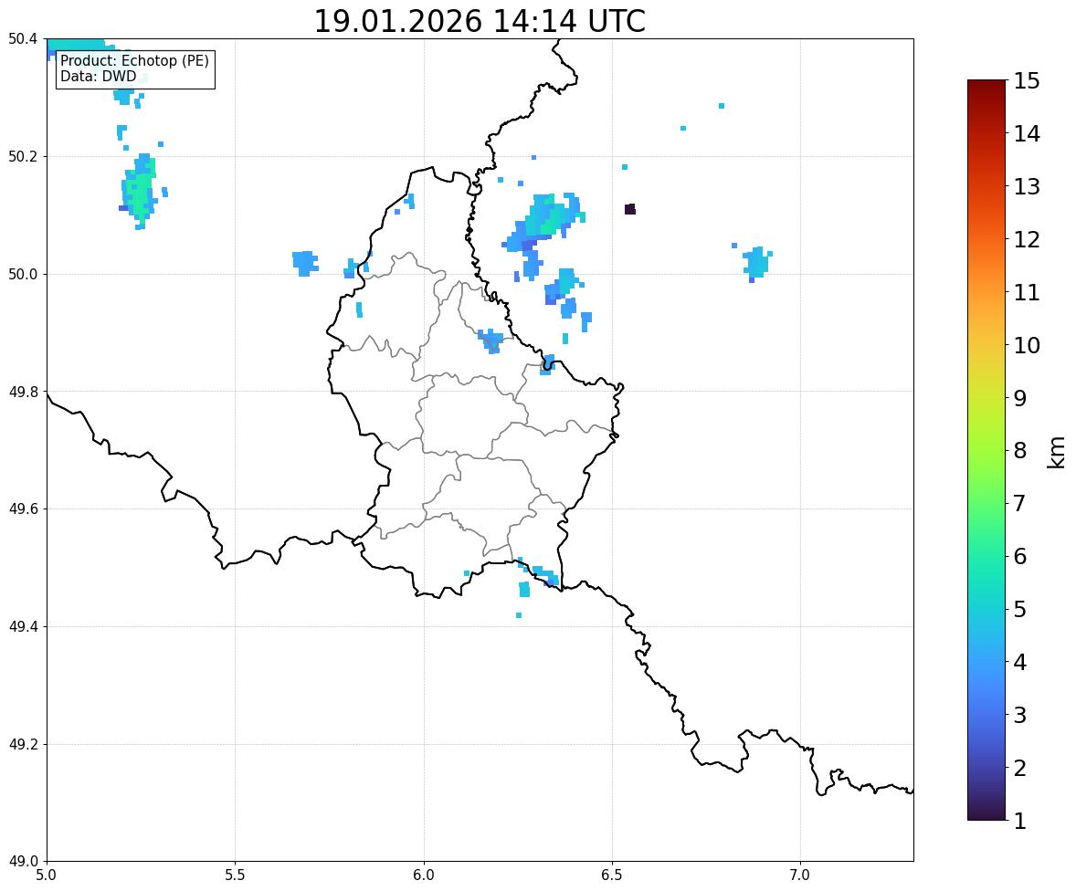The height and width of the screenshot is (891, 1076).
Task: Click the colorbar tick label '4'
Action: click(1020, 662)
